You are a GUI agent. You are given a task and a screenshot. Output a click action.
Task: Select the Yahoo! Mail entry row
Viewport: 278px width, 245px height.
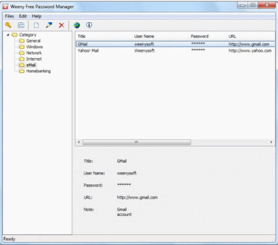point(175,51)
